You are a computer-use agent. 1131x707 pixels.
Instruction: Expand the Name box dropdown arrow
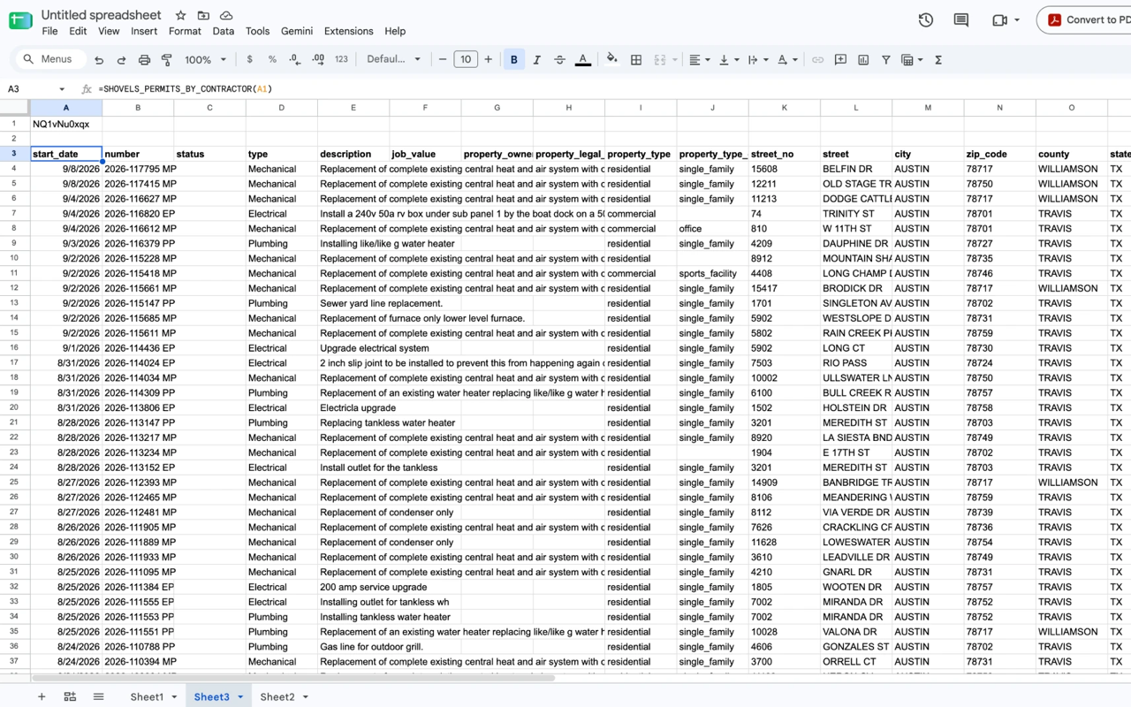point(62,89)
